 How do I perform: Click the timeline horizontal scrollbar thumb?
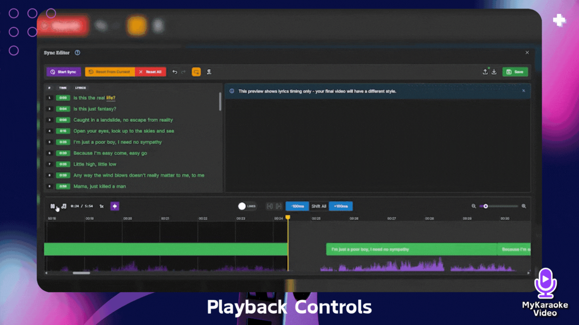(x=81, y=273)
